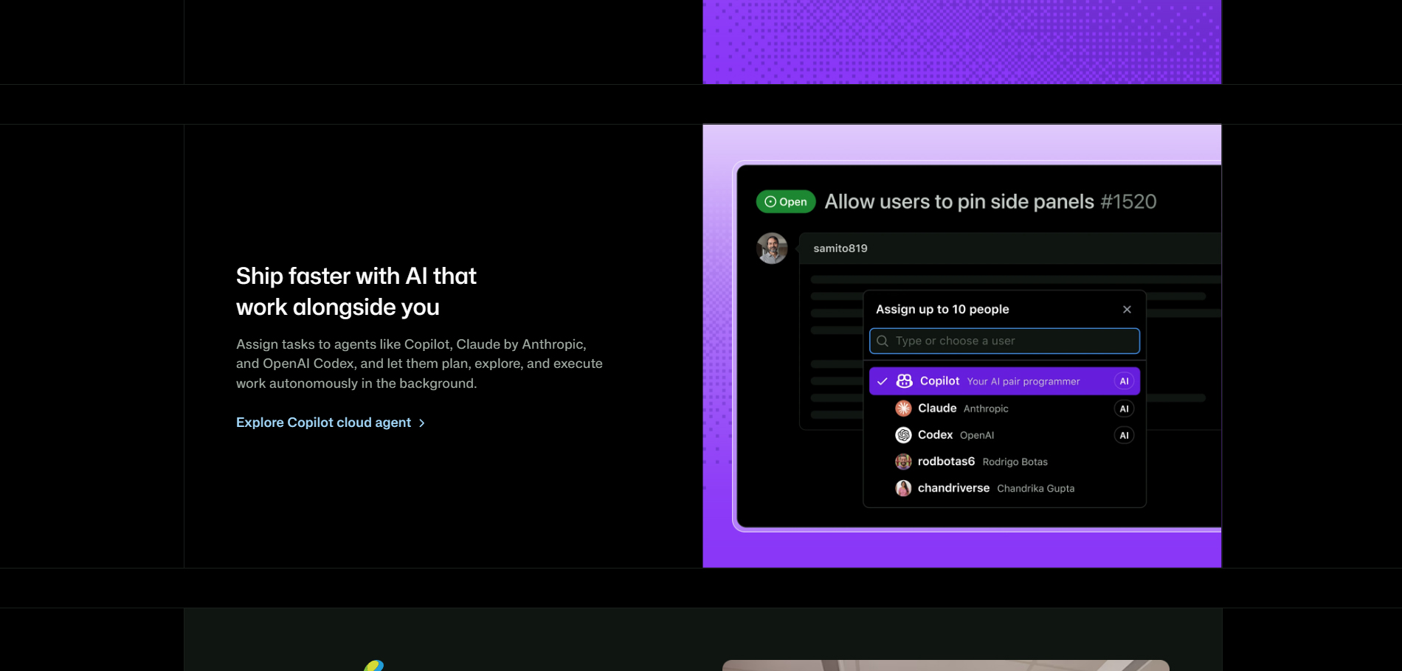This screenshot has height=671, width=1402.
Task: Click the chevron beside Explore Copilot cloud agent
Action: tap(422, 423)
